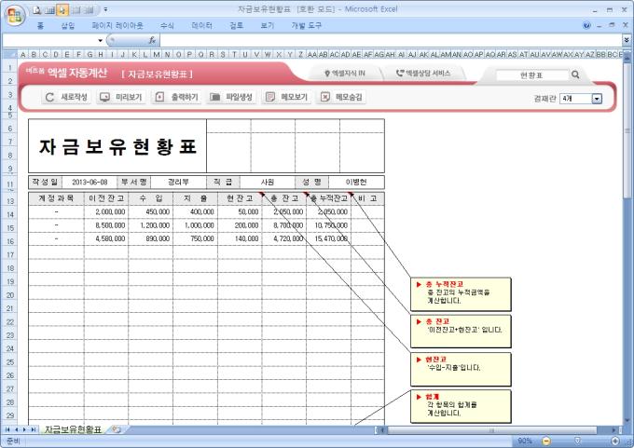Select the cell with value 1,200,000
Image resolution: width=634 pixels, height=448 pixels.
tap(151, 225)
